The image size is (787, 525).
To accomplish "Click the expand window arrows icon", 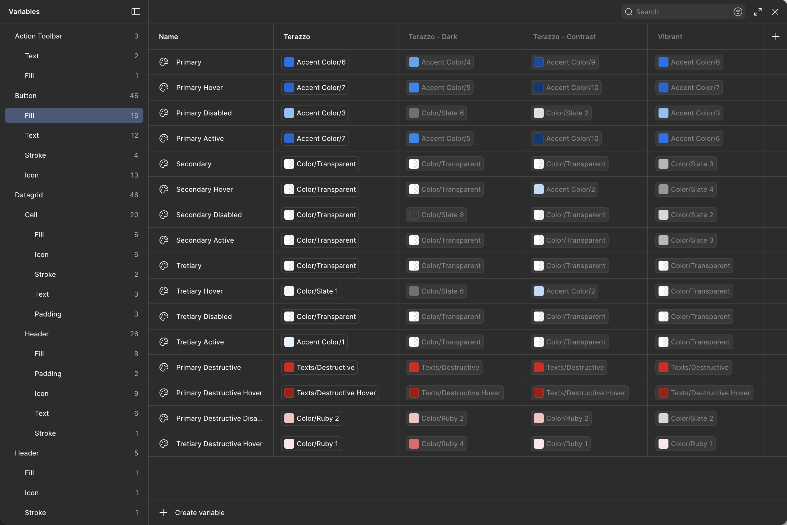I will click(x=758, y=12).
